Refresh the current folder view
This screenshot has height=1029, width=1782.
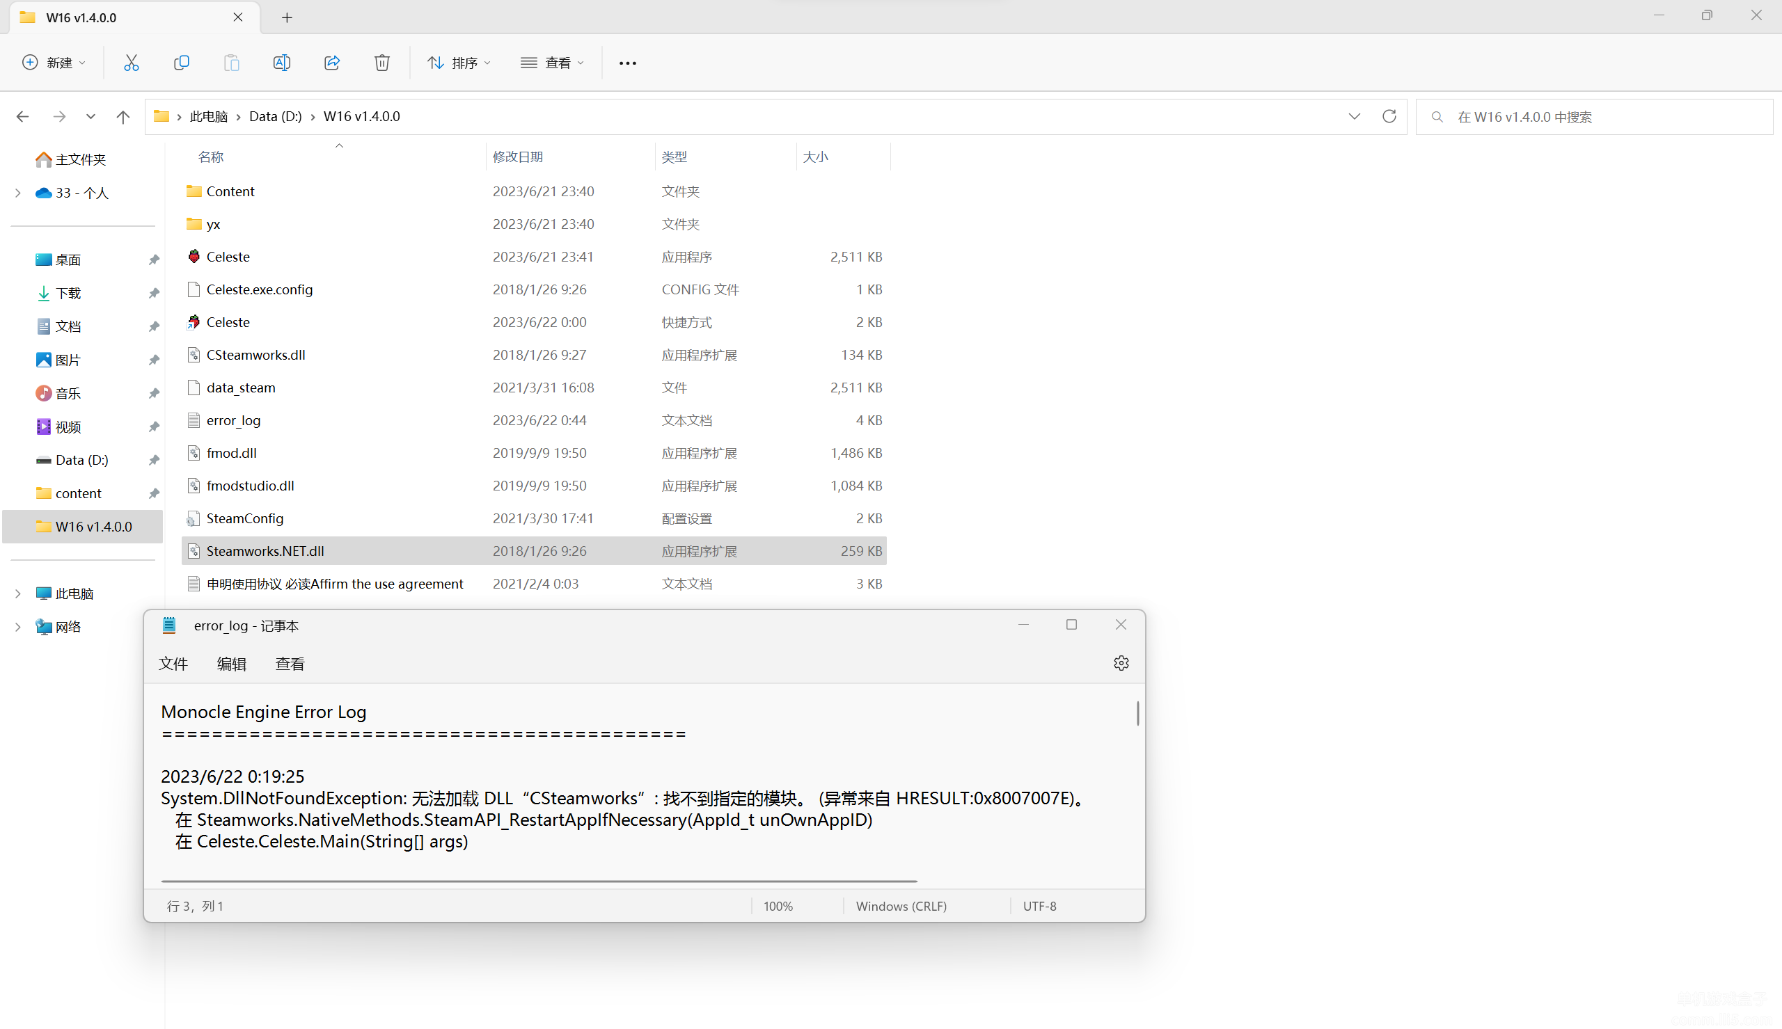[x=1388, y=117]
